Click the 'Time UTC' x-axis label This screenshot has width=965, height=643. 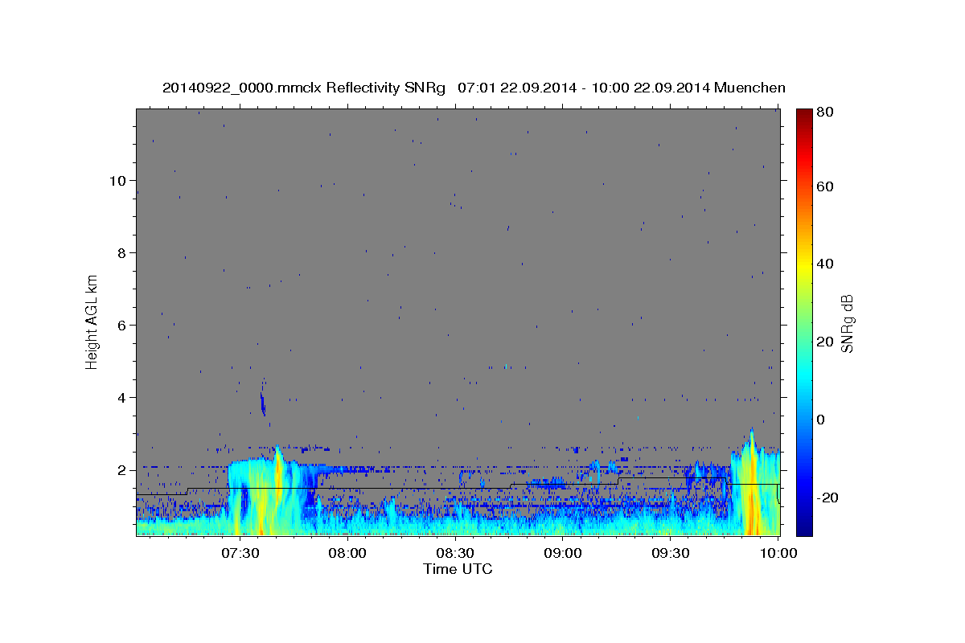pos(458,569)
